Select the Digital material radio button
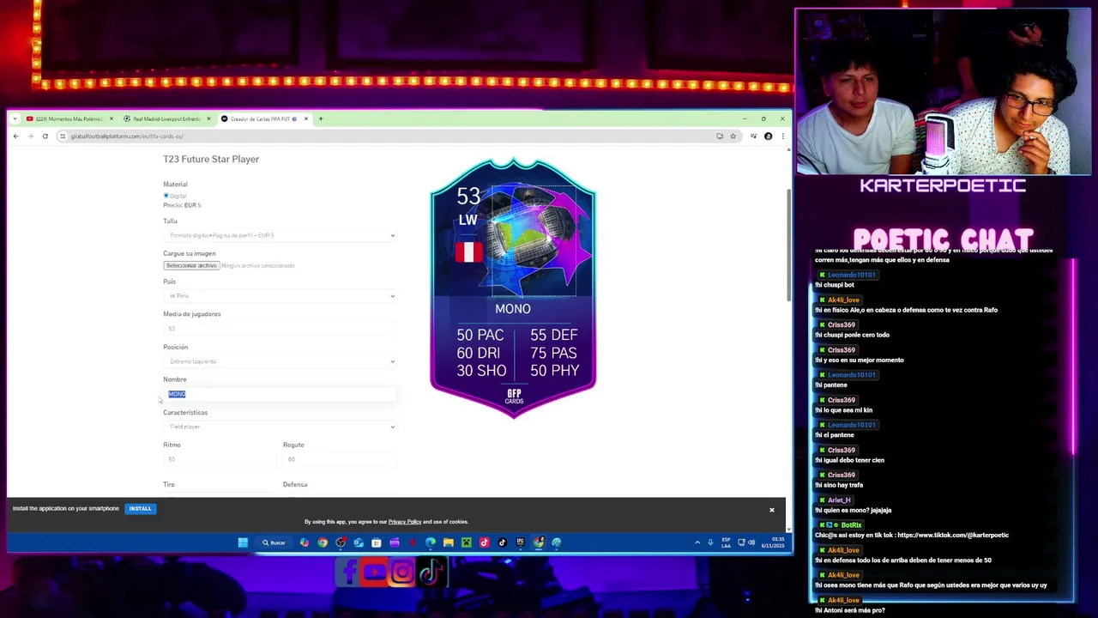The image size is (1098, 618). 166,196
